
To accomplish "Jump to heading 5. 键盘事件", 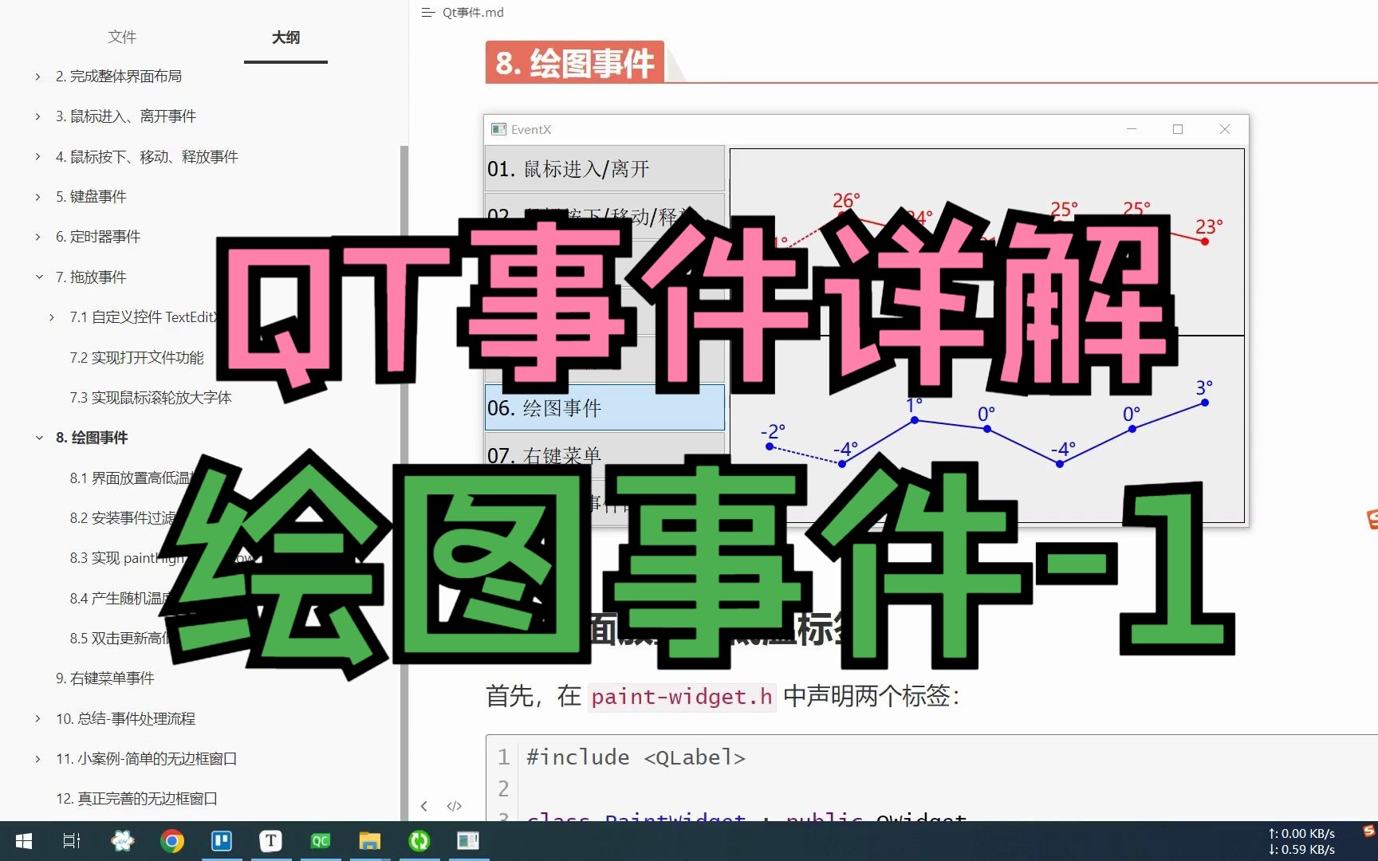I will click(91, 197).
